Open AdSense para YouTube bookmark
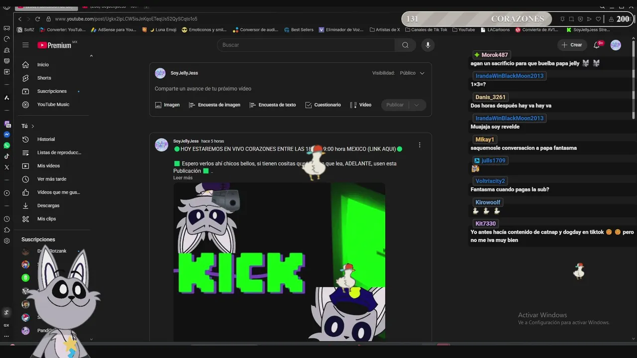 click(x=113, y=30)
